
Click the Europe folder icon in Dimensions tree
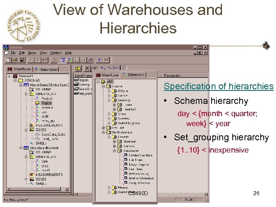click(x=109, y=86)
